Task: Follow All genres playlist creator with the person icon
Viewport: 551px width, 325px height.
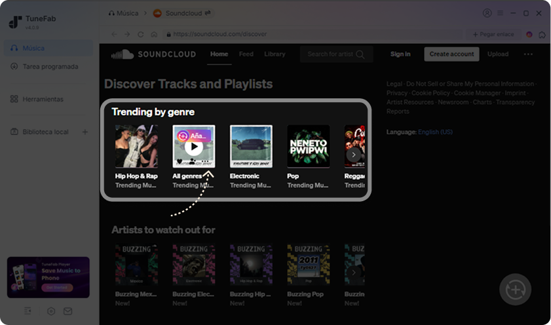Action: click(x=192, y=162)
